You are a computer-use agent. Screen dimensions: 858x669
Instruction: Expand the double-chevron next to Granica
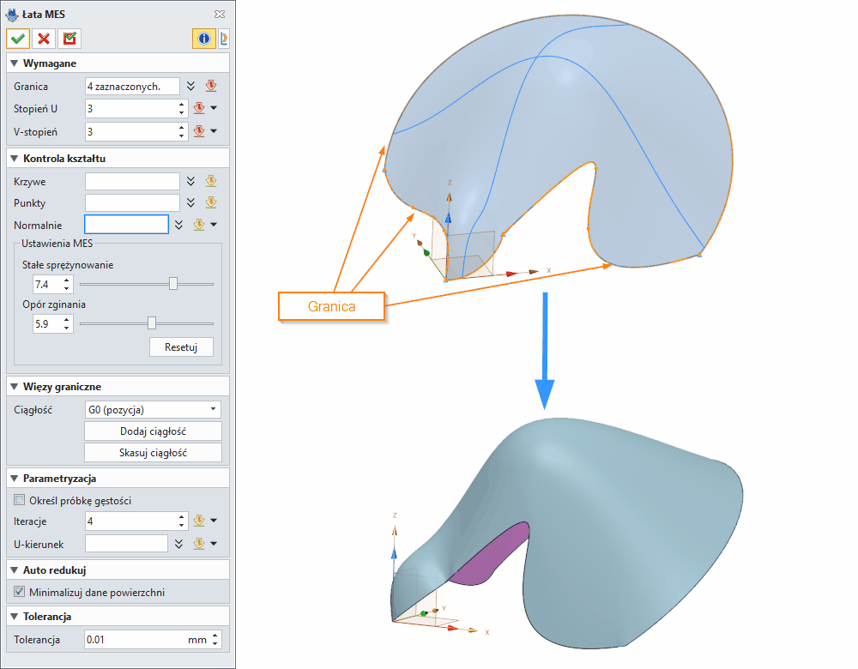(190, 86)
